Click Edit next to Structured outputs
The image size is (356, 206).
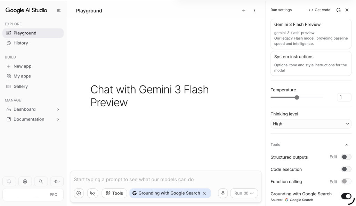coord(333,157)
